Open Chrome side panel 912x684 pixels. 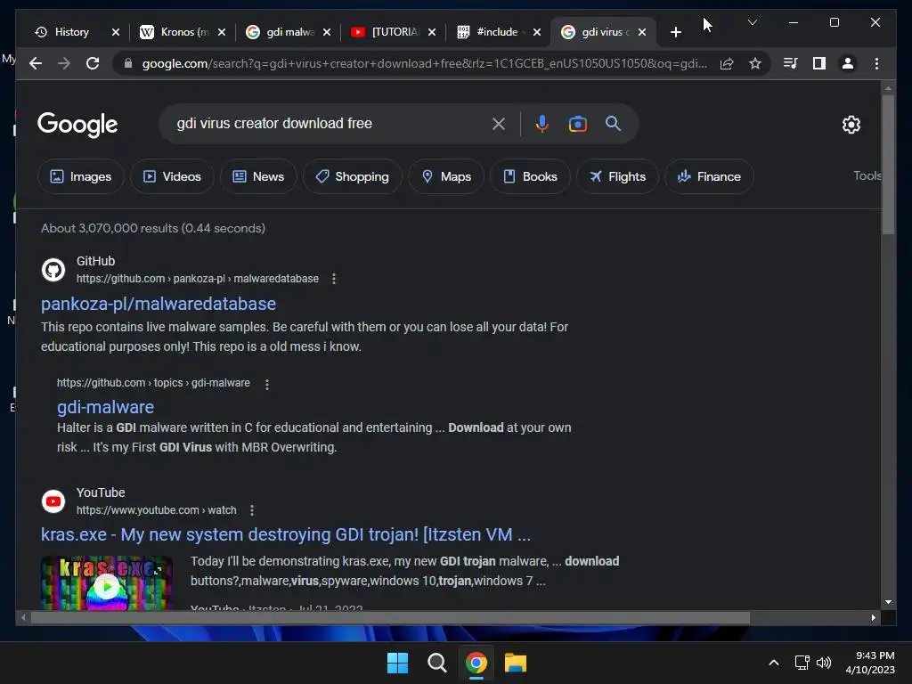point(819,63)
